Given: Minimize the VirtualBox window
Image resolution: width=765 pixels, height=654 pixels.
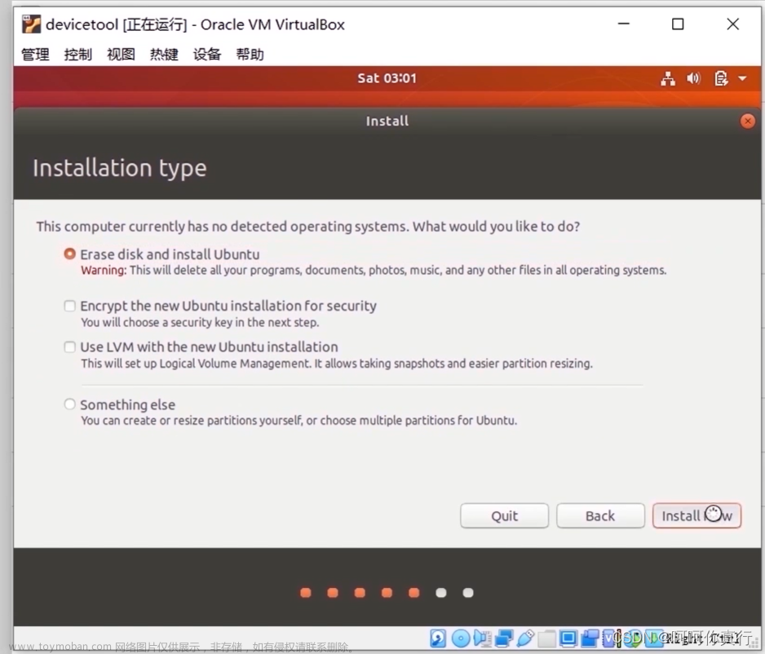Looking at the screenshot, I should point(624,24).
